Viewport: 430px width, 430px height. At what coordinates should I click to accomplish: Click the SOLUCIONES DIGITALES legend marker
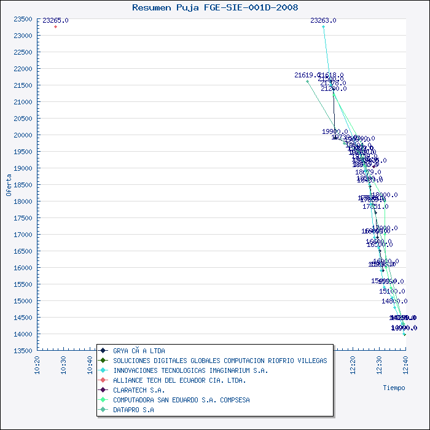point(104,361)
